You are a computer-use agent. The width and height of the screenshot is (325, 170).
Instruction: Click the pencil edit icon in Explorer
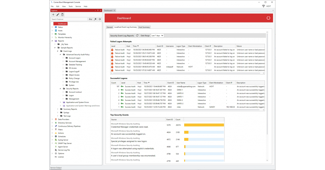[58, 15]
